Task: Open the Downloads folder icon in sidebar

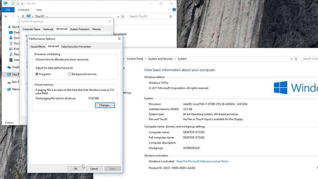Action: pos(11,38)
